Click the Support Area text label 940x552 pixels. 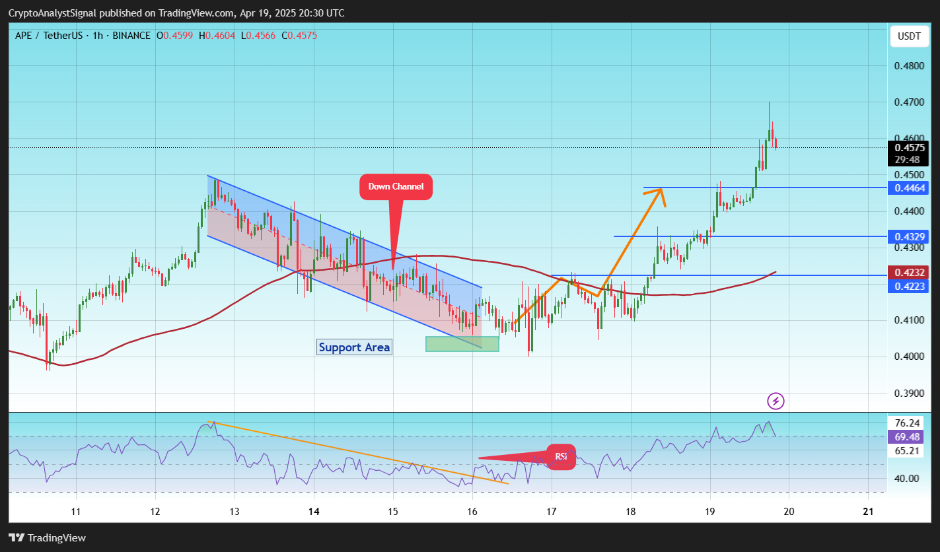[354, 347]
